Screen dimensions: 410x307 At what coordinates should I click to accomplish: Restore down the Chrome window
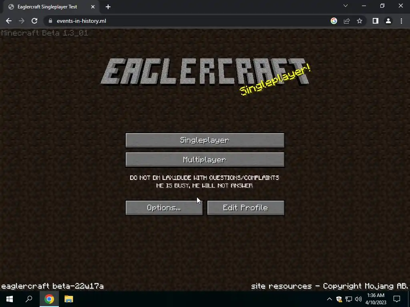(x=382, y=6)
